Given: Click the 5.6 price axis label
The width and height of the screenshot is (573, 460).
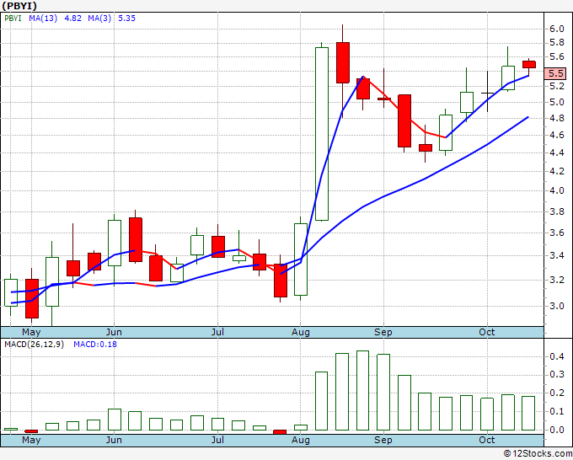Looking at the screenshot, I should click(556, 56).
